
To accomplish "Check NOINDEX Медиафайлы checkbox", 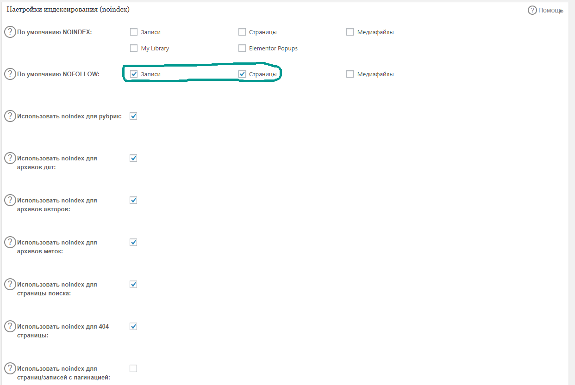I will (350, 32).
